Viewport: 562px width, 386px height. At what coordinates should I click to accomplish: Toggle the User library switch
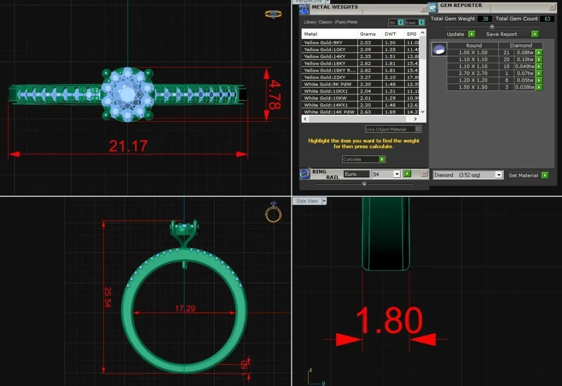point(422,22)
